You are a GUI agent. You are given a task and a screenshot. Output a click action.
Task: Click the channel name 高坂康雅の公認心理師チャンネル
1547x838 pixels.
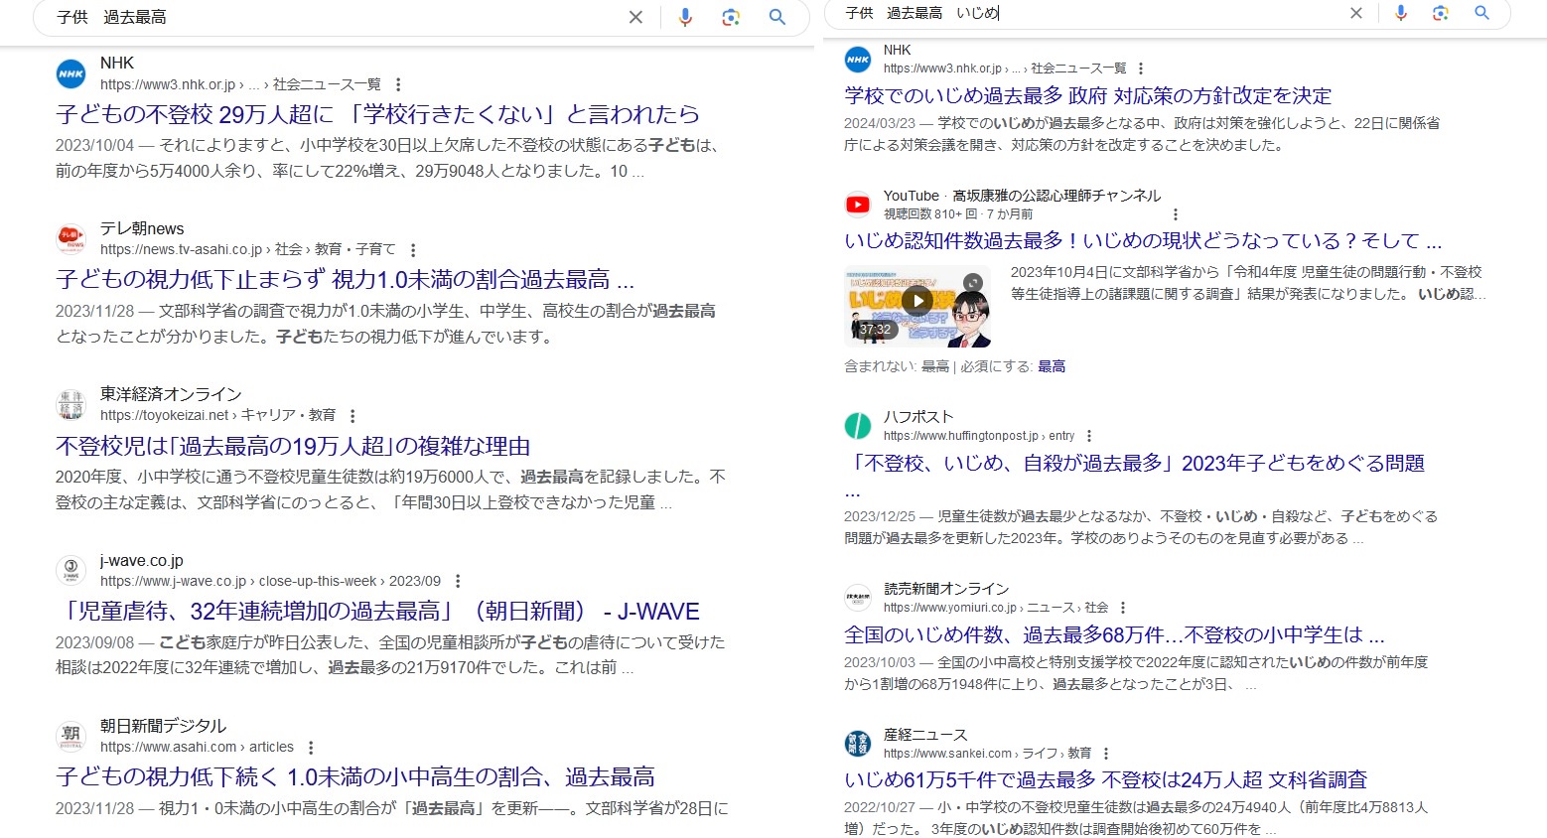coord(1056,196)
